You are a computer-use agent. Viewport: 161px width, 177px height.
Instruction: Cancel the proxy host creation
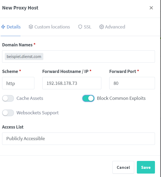pos(123,167)
